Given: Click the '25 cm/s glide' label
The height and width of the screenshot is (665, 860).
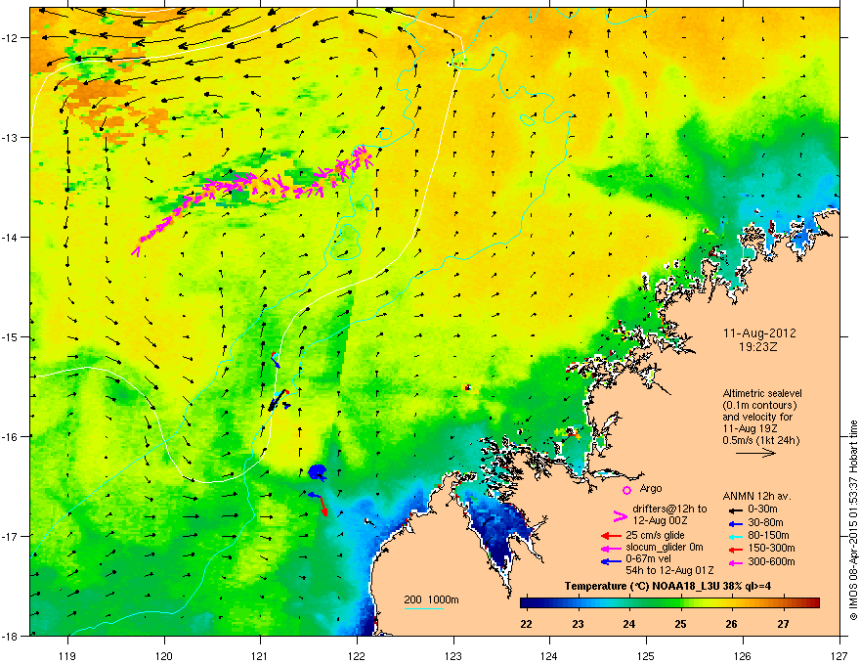Looking at the screenshot, I should [x=655, y=535].
